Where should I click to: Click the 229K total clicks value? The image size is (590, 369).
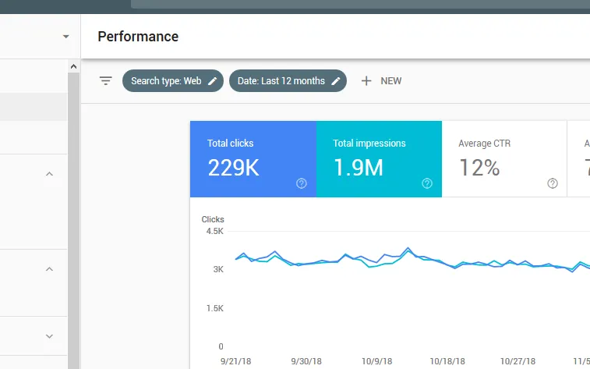coord(233,168)
